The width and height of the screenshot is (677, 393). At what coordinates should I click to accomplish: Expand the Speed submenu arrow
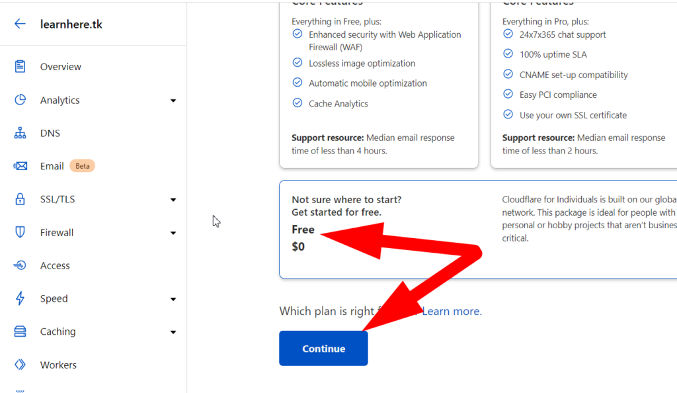[x=173, y=299]
